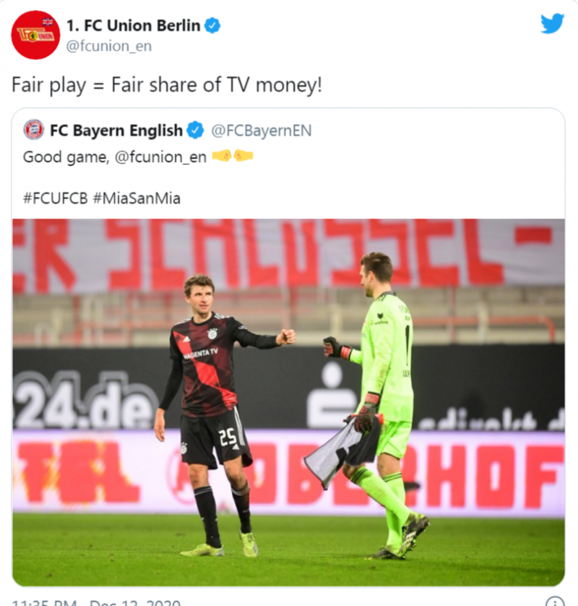Open the tweet info icon at bottom right
Screen dimensions: 578x606
tap(555, 602)
